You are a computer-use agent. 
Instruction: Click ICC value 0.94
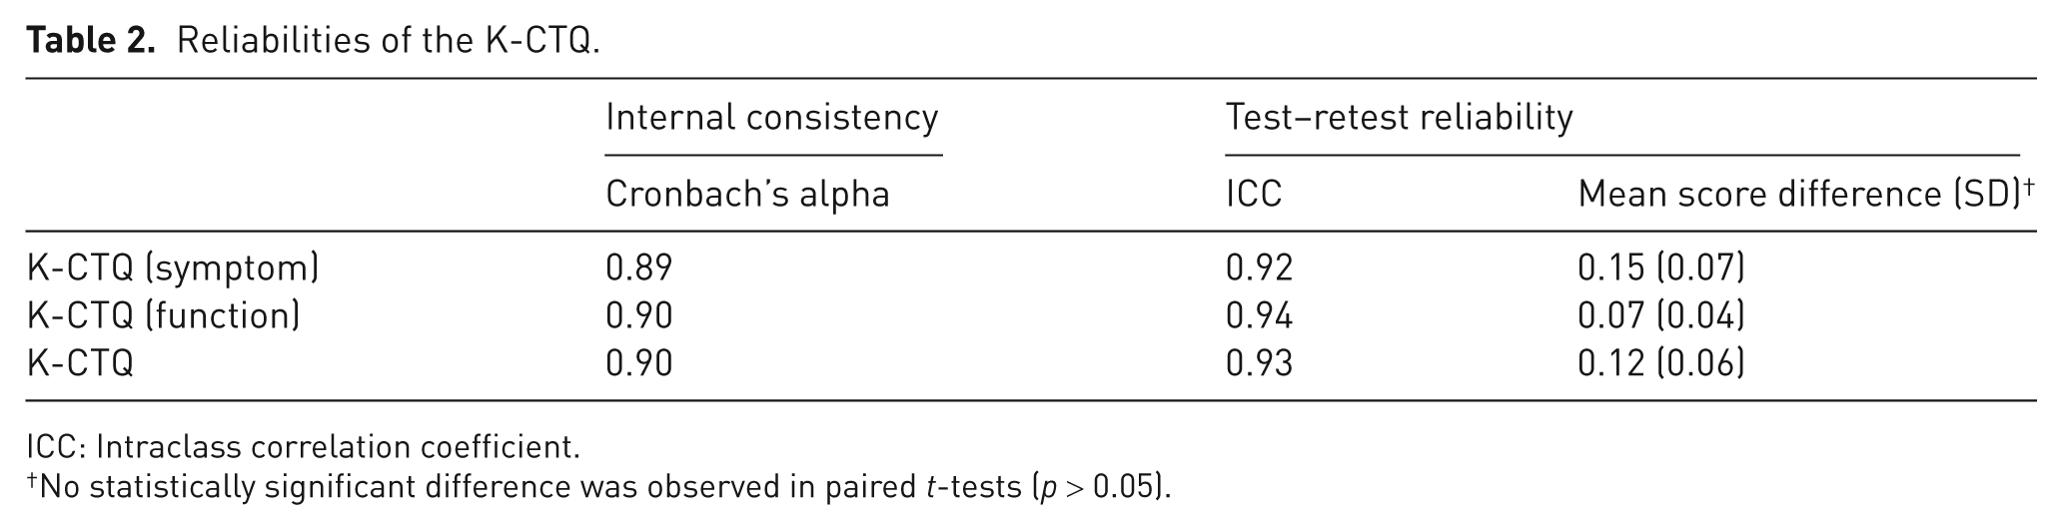(1259, 315)
